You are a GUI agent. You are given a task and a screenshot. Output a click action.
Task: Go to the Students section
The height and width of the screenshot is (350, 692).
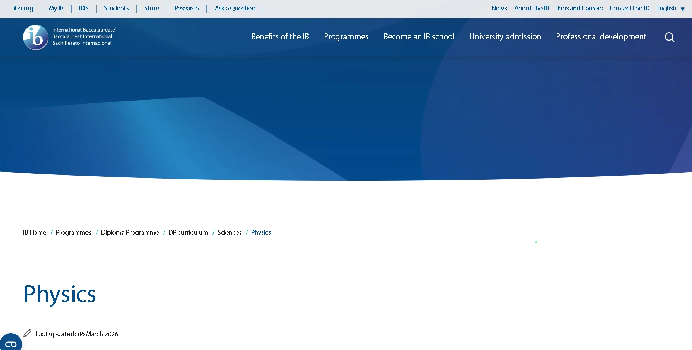click(x=116, y=8)
